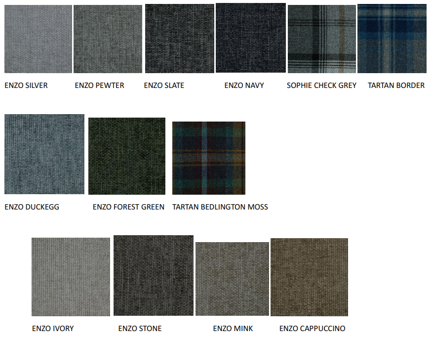Image resolution: width=432 pixels, height=337 pixels.
Task: Select the Enzo Cappuccino fabric swatch
Action: (x=309, y=277)
